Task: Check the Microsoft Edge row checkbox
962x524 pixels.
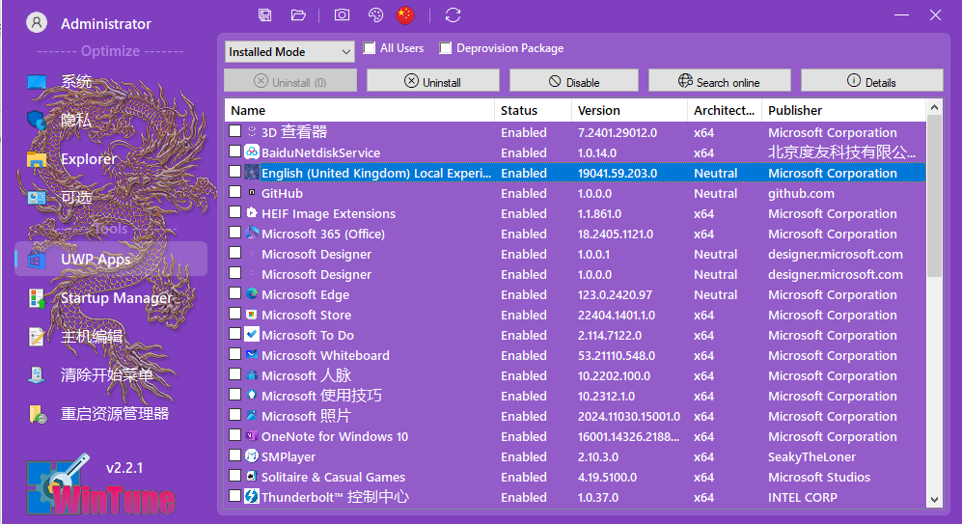Action: point(235,292)
